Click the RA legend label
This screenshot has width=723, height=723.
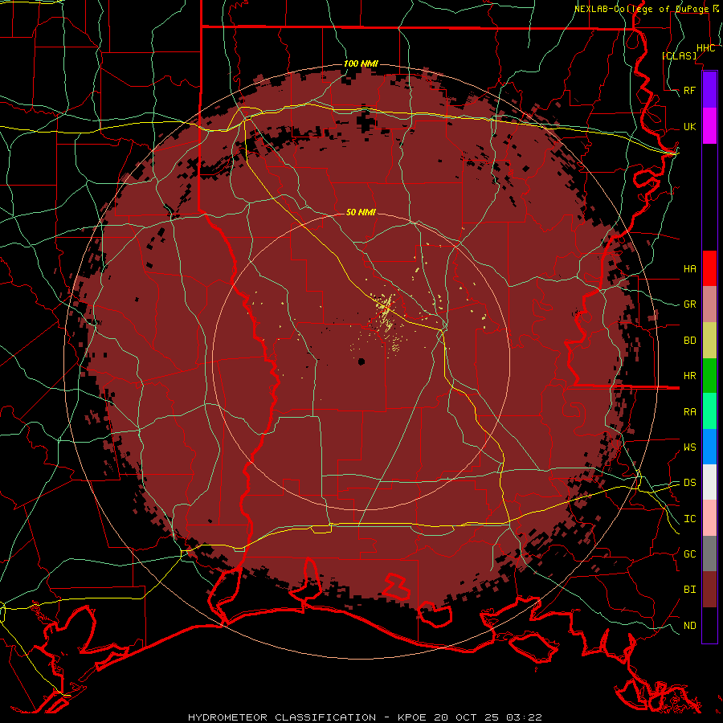[x=689, y=412]
